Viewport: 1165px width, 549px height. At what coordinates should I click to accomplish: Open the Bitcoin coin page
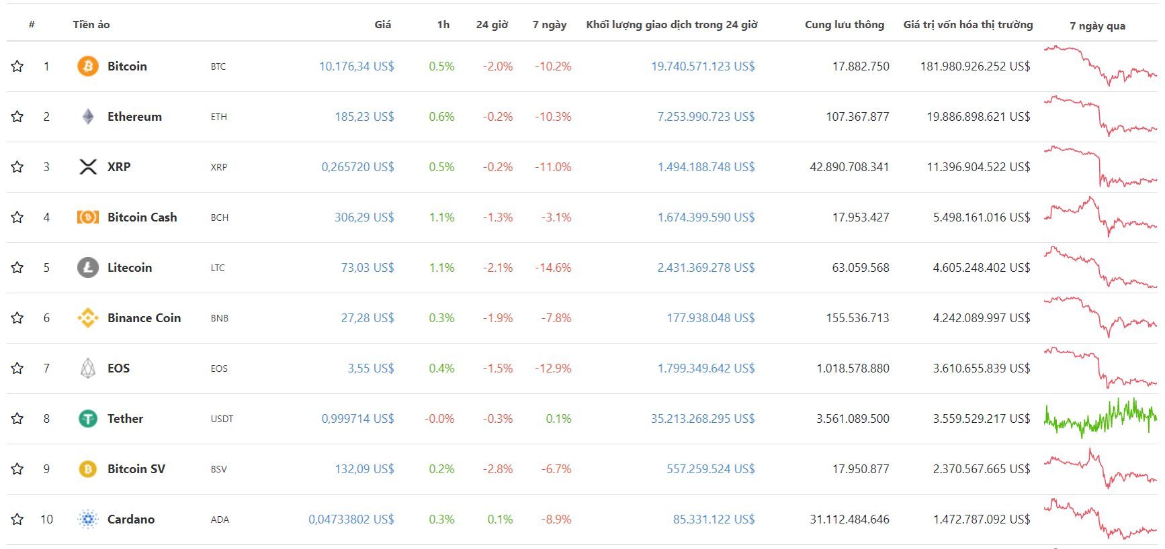point(127,66)
